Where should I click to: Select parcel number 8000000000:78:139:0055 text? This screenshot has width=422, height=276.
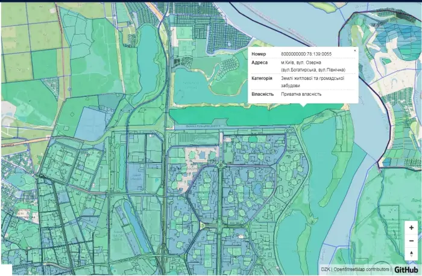tap(306, 54)
